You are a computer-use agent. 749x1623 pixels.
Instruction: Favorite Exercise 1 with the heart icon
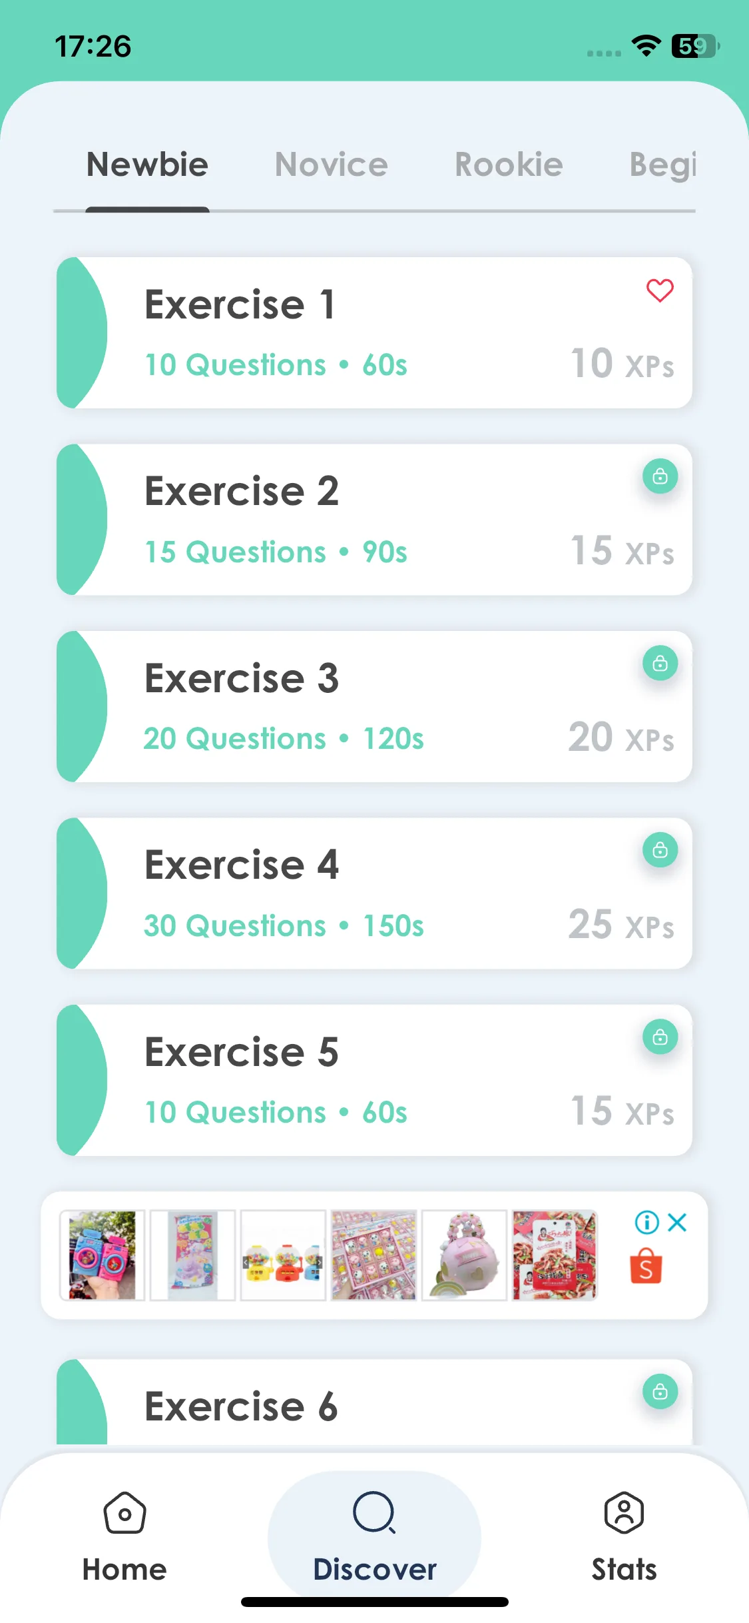[660, 290]
